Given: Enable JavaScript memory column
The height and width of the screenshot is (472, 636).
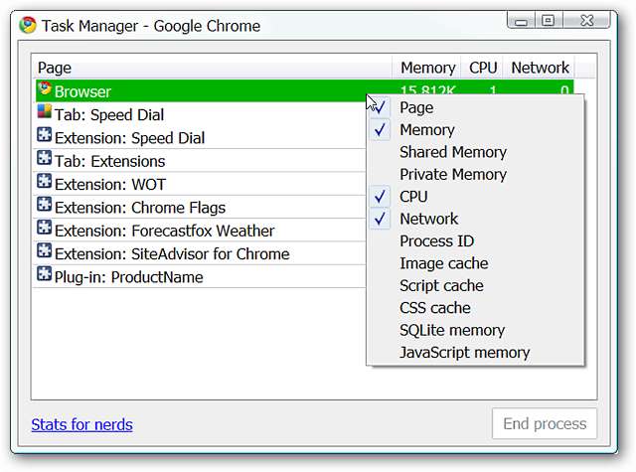Looking at the screenshot, I should (464, 353).
